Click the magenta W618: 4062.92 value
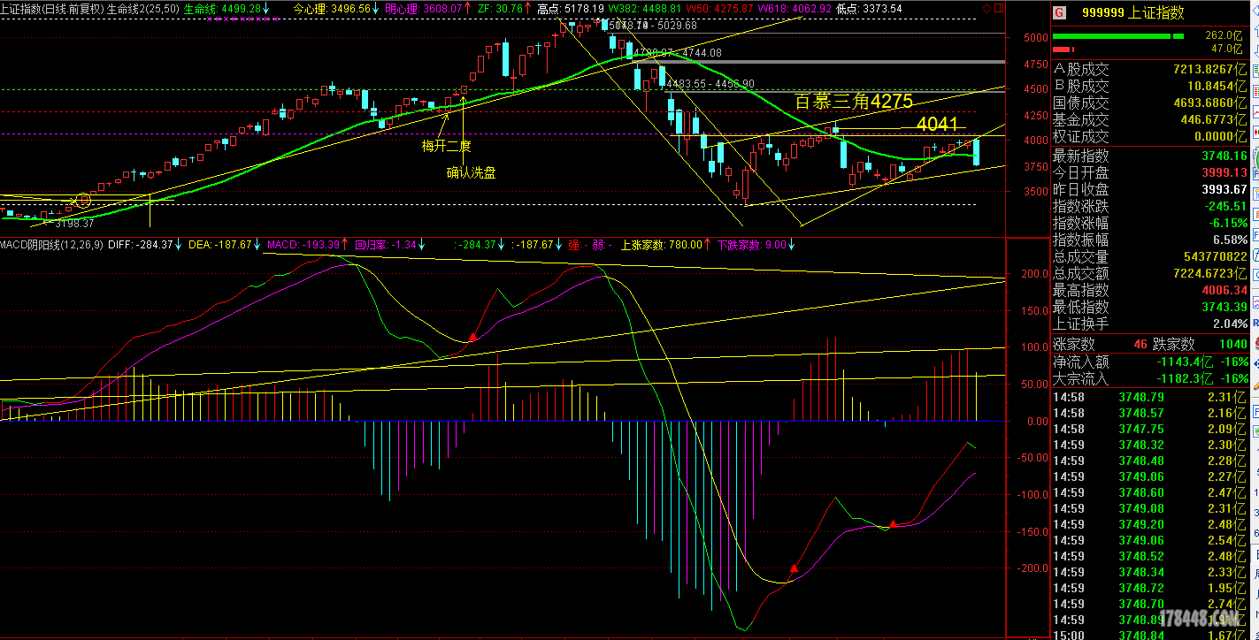1259x640 pixels. point(795,8)
